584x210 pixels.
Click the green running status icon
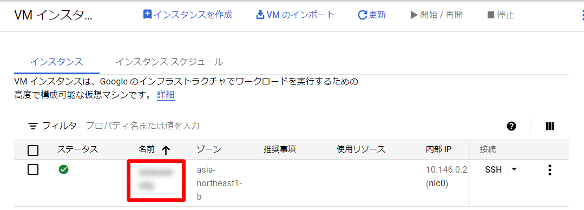(x=64, y=170)
